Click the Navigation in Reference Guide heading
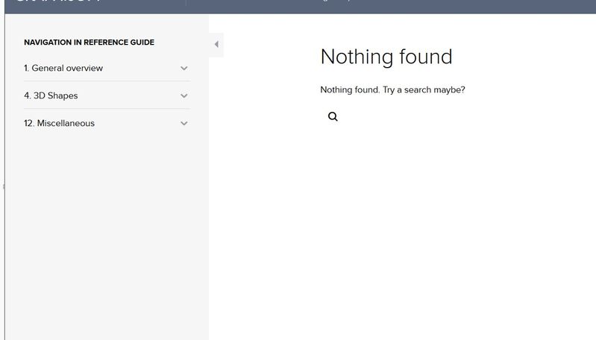 coord(89,42)
